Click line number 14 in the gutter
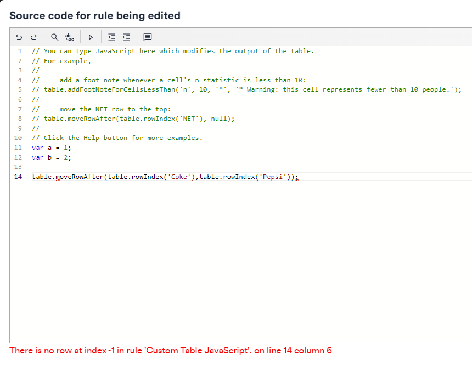The width and height of the screenshot is (472, 372). [18, 177]
